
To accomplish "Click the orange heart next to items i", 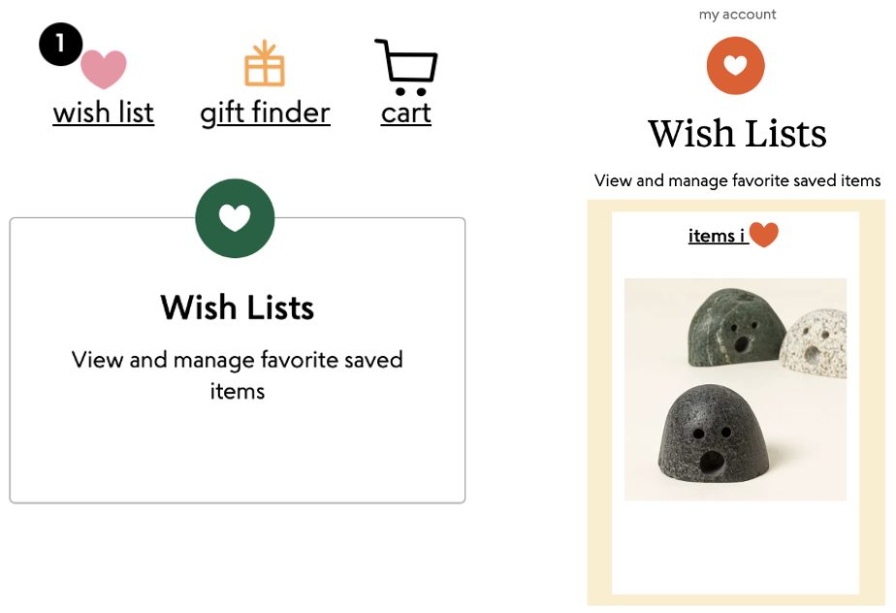I will [x=765, y=234].
